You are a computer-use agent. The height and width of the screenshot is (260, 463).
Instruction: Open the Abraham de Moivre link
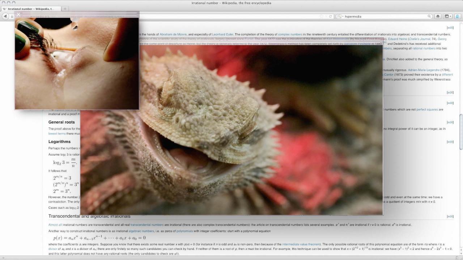[x=173, y=34]
